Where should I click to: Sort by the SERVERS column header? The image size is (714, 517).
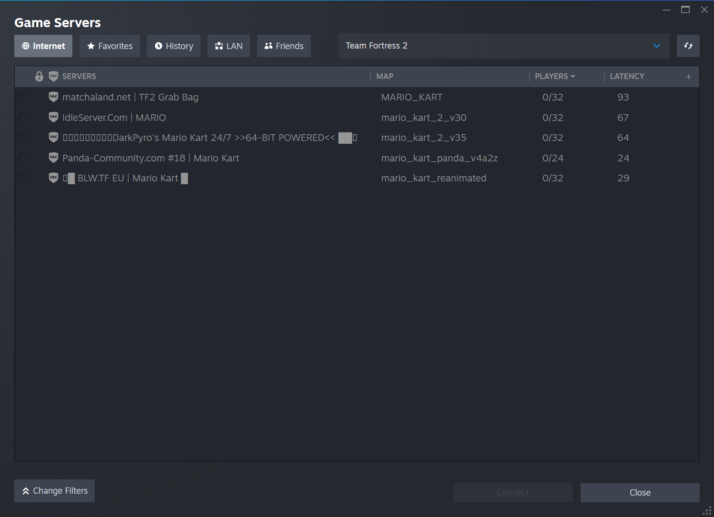point(79,76)
